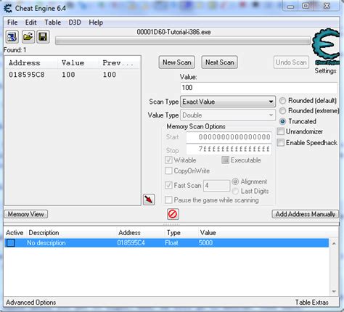Viewport: 344px width, 312px height.
Task: Open the process list computer icon
Action: [x=12, y=37]
